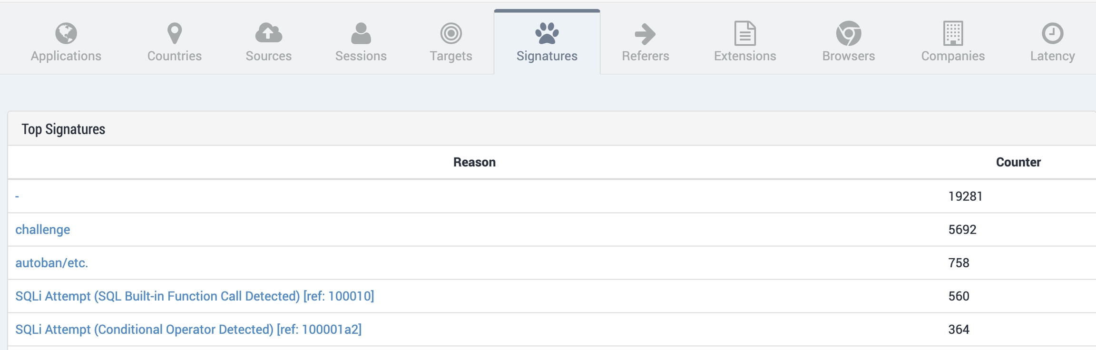
Task: Click the Targets bullseye icon
Action: (x=451, y=33)
